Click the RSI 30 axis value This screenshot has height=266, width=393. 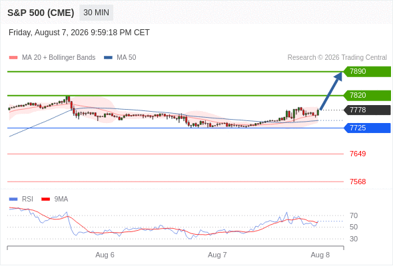click(354, 239)
